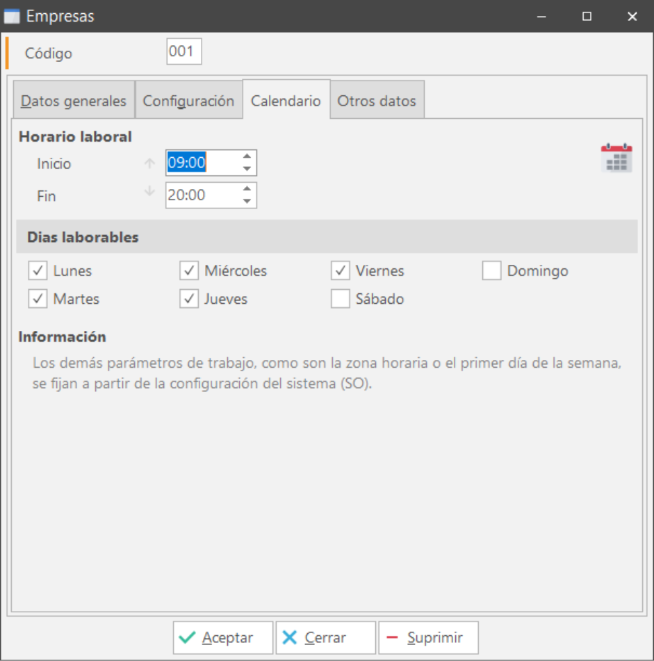This screenshot has width=654, height=661.
Task: Increase the Inicio time with up arrow
Action: click(247, 156)
